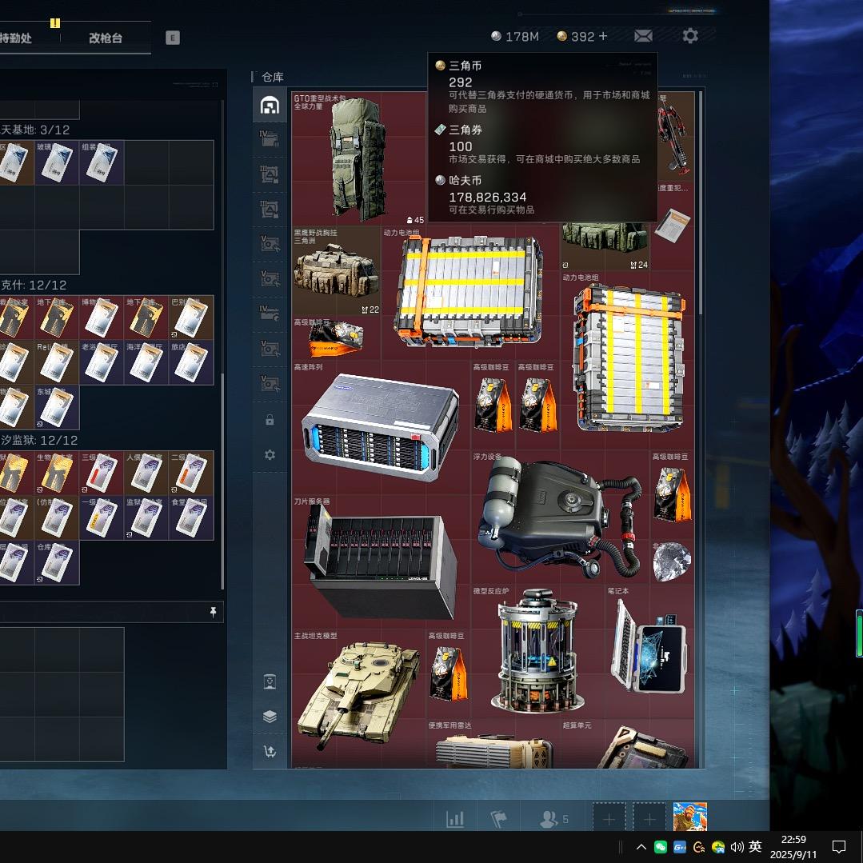Open the Windows volume speaker icon
Viewport: 863px width, 863px height.
[x=737, y=846]
